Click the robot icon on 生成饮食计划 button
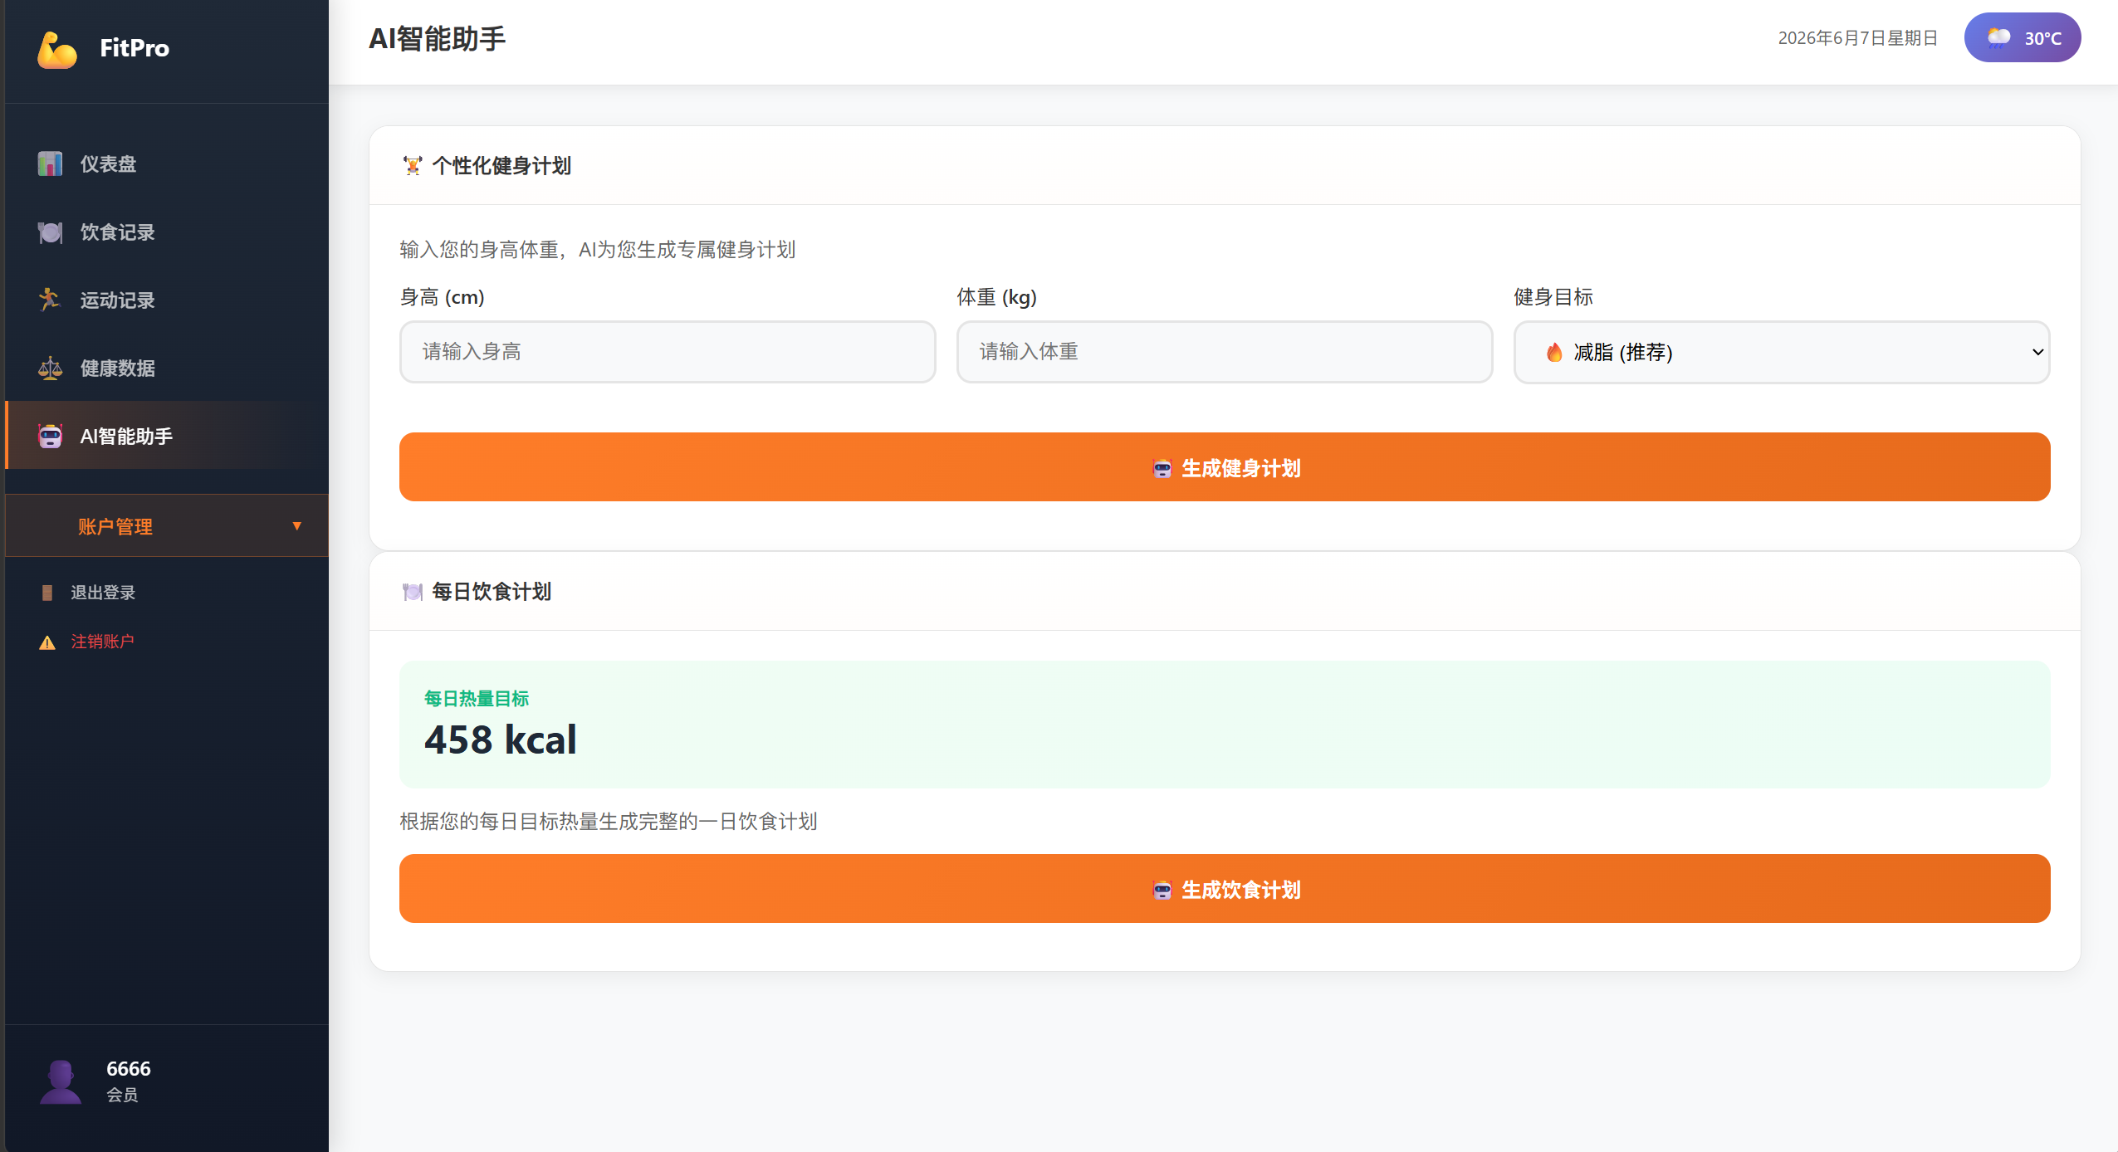 pos(1162,891)
